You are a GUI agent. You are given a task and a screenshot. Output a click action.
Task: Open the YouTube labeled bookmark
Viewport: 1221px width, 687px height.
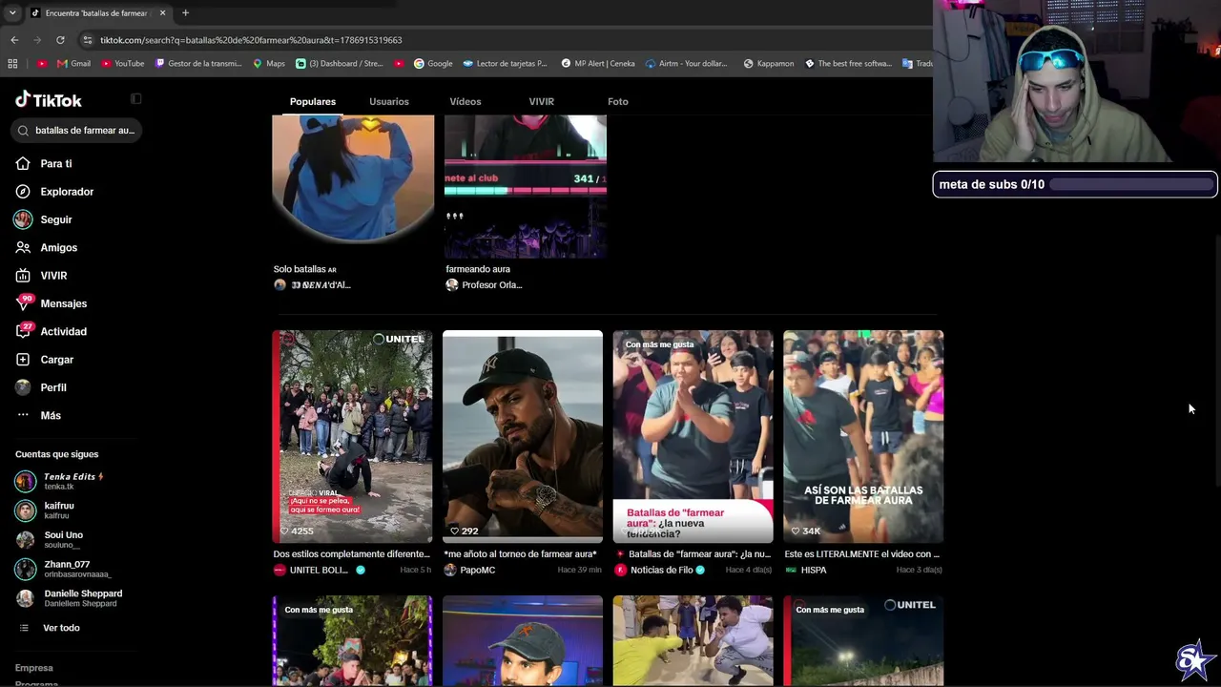point(122,64)
